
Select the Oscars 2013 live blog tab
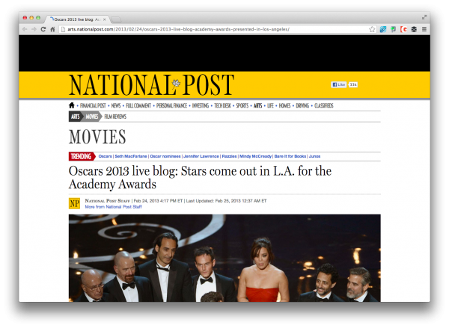(77, 19)
